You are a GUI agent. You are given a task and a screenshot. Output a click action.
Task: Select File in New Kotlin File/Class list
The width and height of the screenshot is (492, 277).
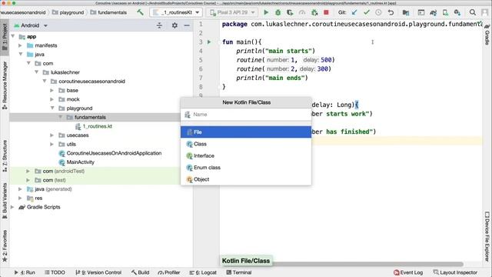(246, 132)
